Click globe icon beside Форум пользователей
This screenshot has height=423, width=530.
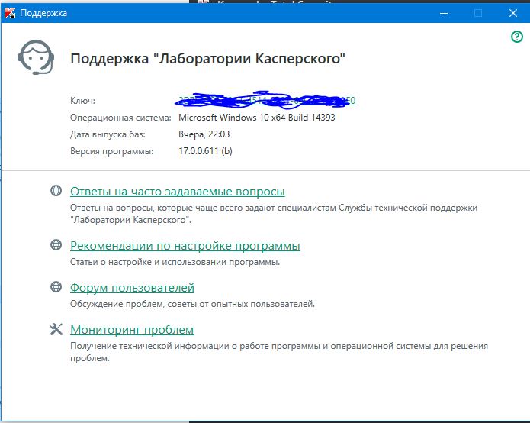56,287
